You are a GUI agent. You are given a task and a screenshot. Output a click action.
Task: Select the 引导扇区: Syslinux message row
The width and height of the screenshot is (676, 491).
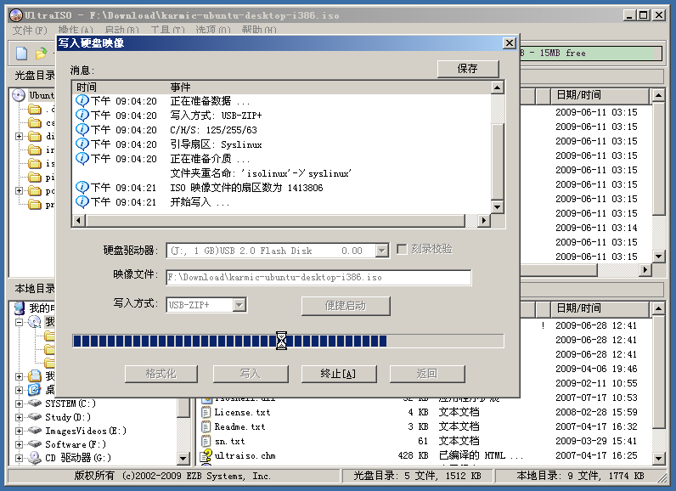click(x=283, y=144)
